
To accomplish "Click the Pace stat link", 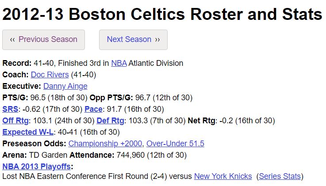I will (x=93, y=109).
